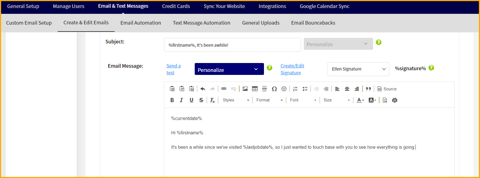Open Sync Your Website menu
This screenshot has width=480, height=178.
pyautogui.click(x=224, y=6)
